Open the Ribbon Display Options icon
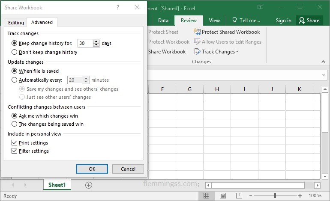This screenshot has height=201, width=330. (260, 7)
